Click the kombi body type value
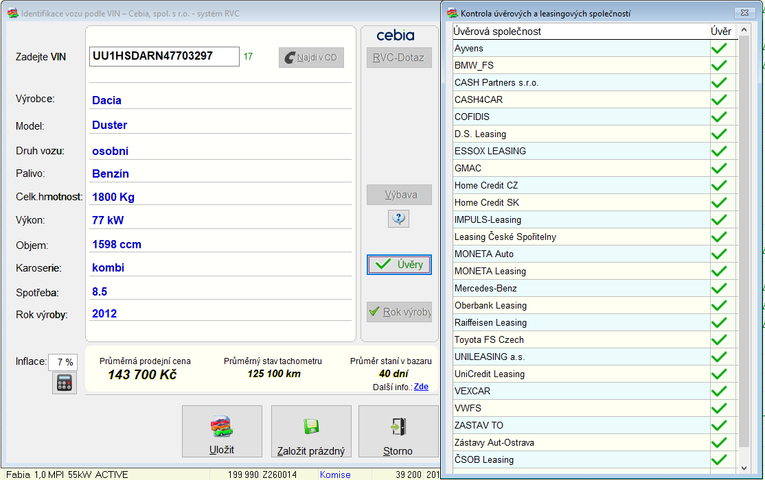 pyautogui.click(x=109, y=268)
